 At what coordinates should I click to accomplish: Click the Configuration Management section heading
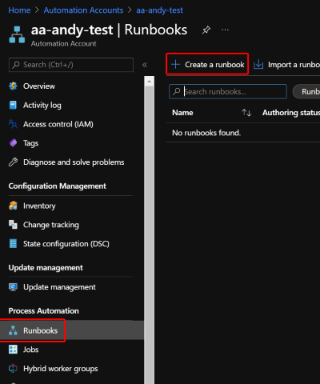pos(57,186)
